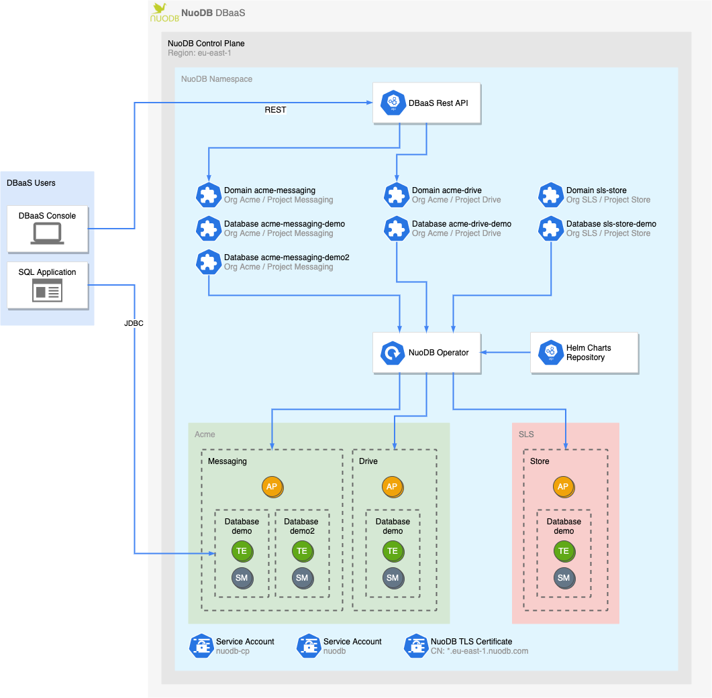Click SM in Database demo2
The height and width of the screenshot is (698, 712).
[x=303, y=578]
